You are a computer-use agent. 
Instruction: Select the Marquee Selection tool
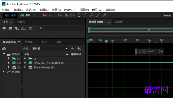point(85,15)
